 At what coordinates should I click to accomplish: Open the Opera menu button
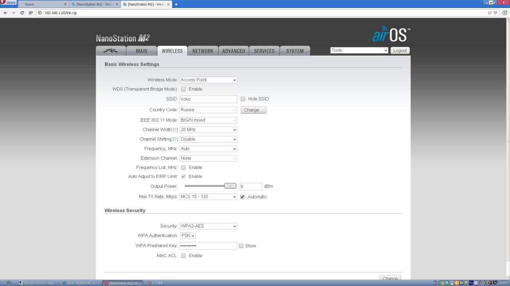[x=8, y=3]
